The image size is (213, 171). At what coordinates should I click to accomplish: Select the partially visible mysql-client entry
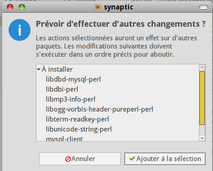[x=64, y=139]
